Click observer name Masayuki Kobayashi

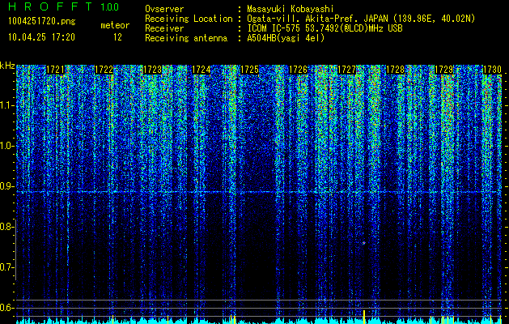coord(291,9)
